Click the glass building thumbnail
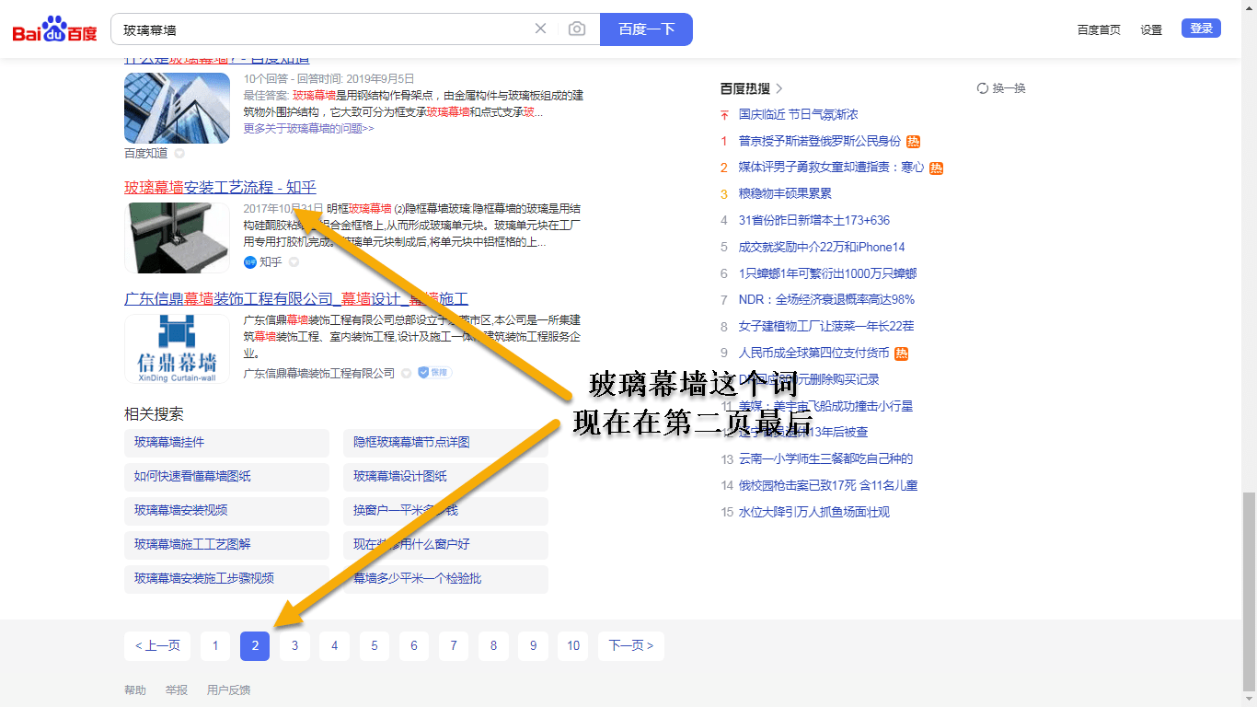This screenshot has height=707, width=1257. pos(177,108)
